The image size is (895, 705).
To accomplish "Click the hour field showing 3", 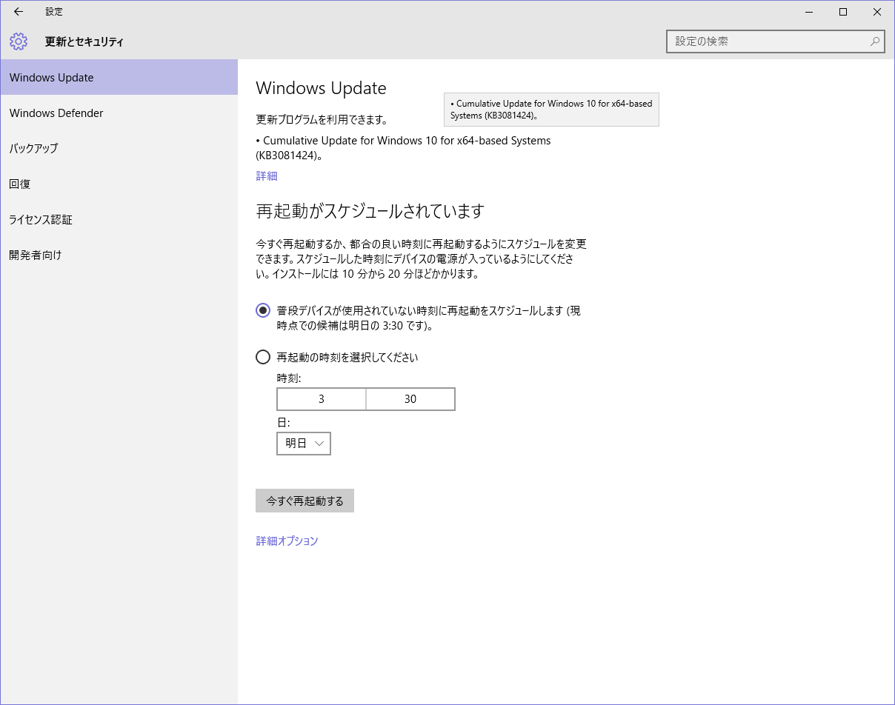I will click(x=322, y=399).
